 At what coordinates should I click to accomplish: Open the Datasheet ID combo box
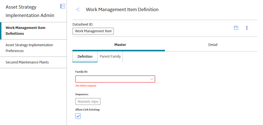(93, 31)
